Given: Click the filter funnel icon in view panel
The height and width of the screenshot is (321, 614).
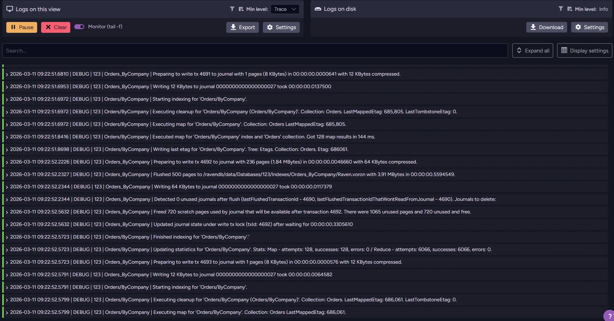Looking at the screenshot, I should tap(232, 9).
